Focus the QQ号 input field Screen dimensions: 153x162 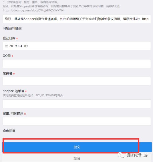[x=77, y=64]
